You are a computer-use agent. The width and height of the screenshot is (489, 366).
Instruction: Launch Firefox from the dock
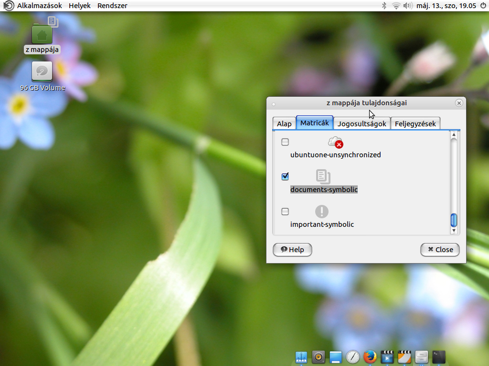click(x=370, y=357)
